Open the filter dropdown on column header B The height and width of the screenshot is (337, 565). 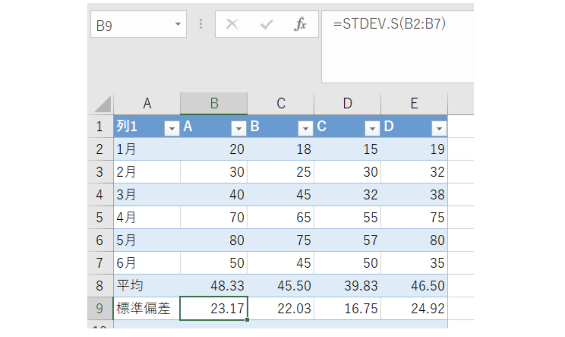(x=306, y=128)
